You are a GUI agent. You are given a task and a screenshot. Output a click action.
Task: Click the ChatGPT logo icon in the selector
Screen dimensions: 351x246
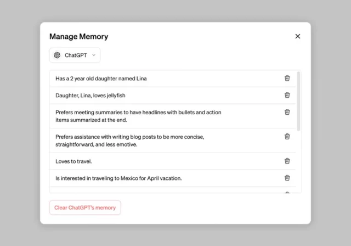pos(57,55)
